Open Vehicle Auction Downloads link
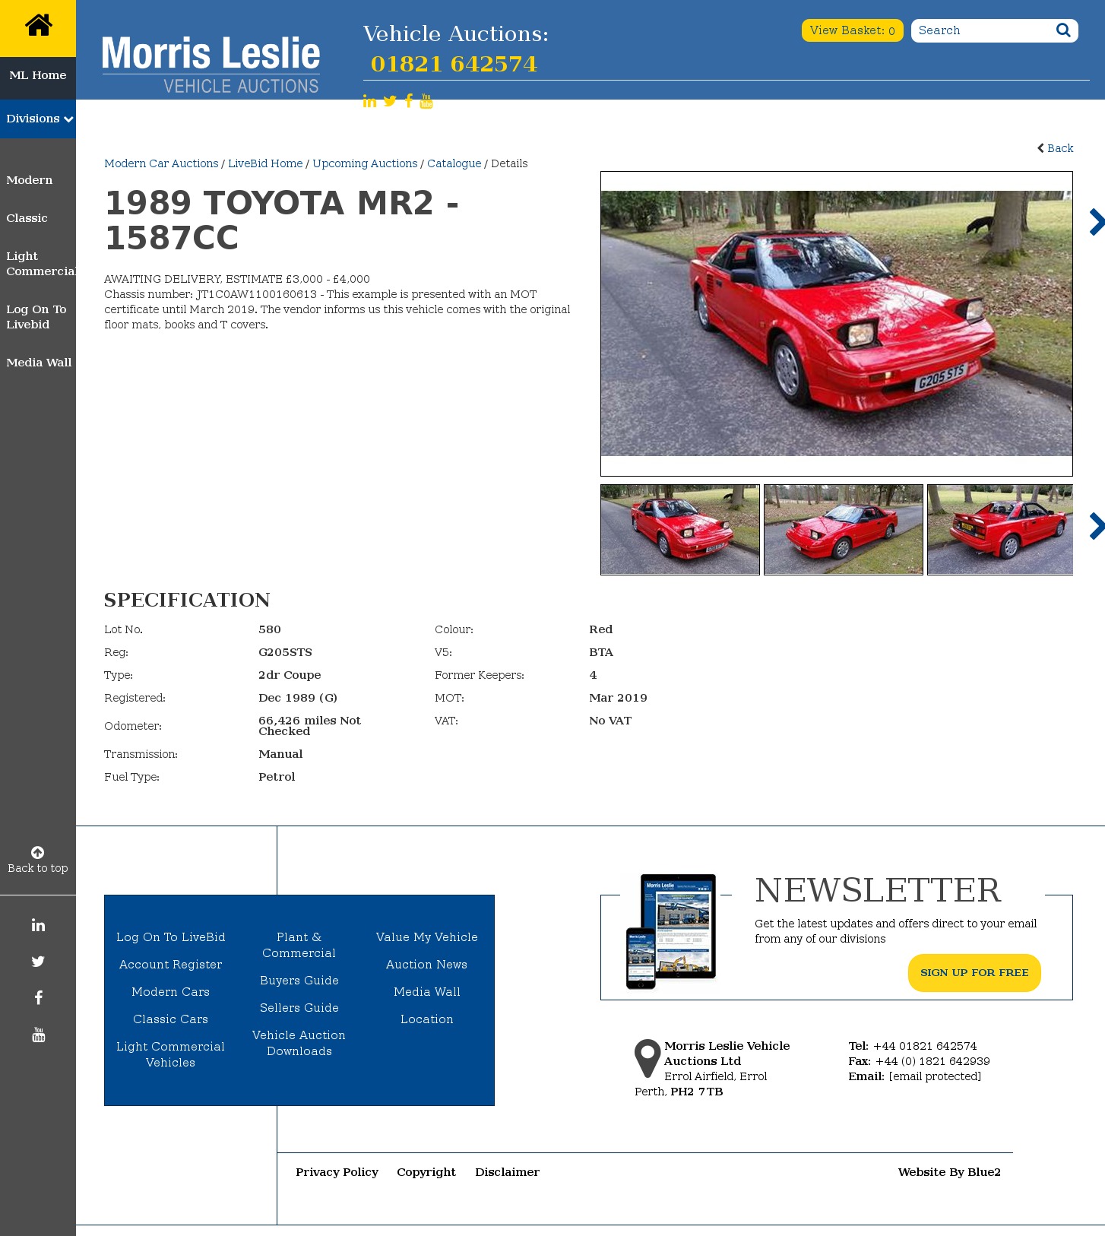The width and height of the screenshot is (1105, 1236). [x=299, y=1043]
